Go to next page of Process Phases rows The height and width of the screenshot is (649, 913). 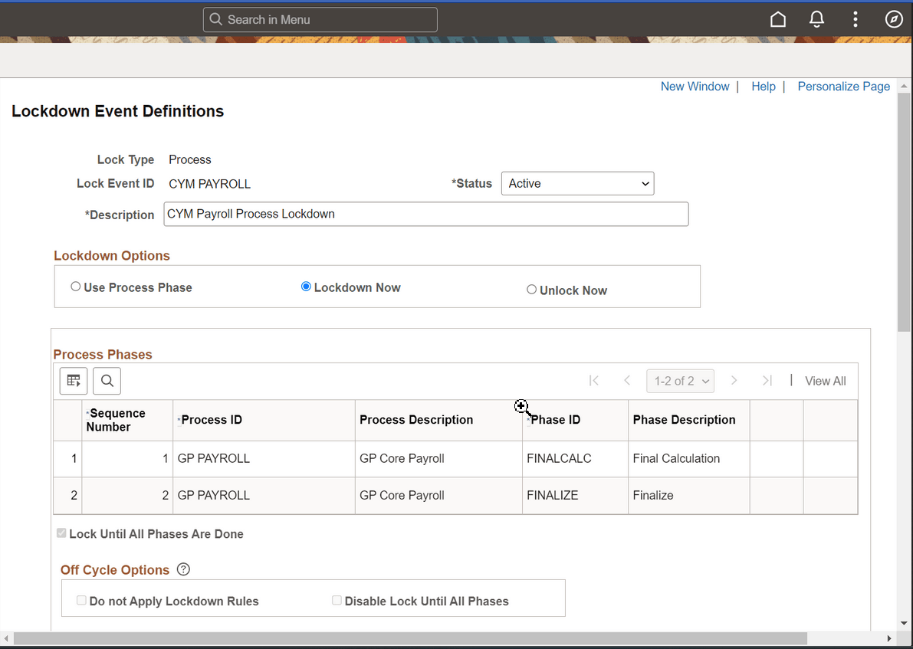pos(734,380)
